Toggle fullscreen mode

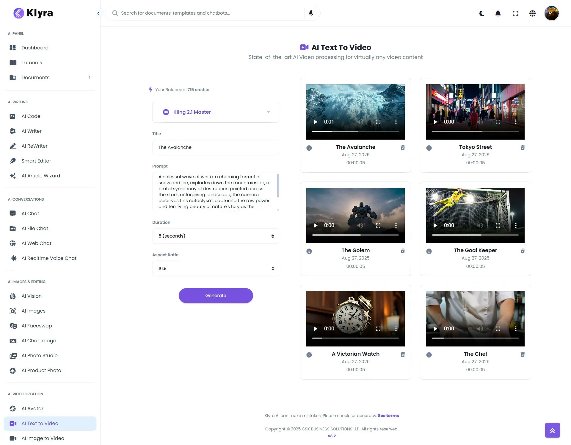[515, 13]
